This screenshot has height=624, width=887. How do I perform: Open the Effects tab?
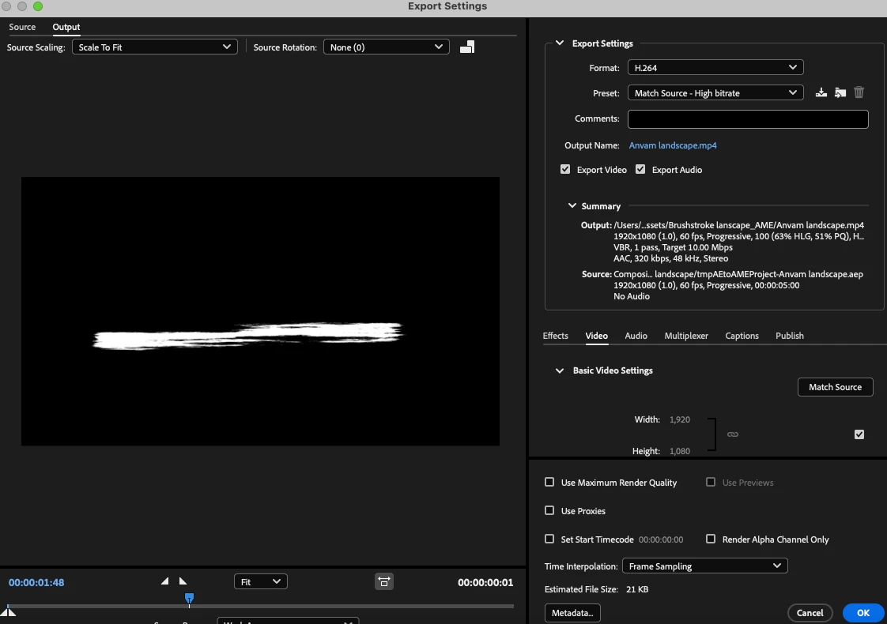click(555, 336)
